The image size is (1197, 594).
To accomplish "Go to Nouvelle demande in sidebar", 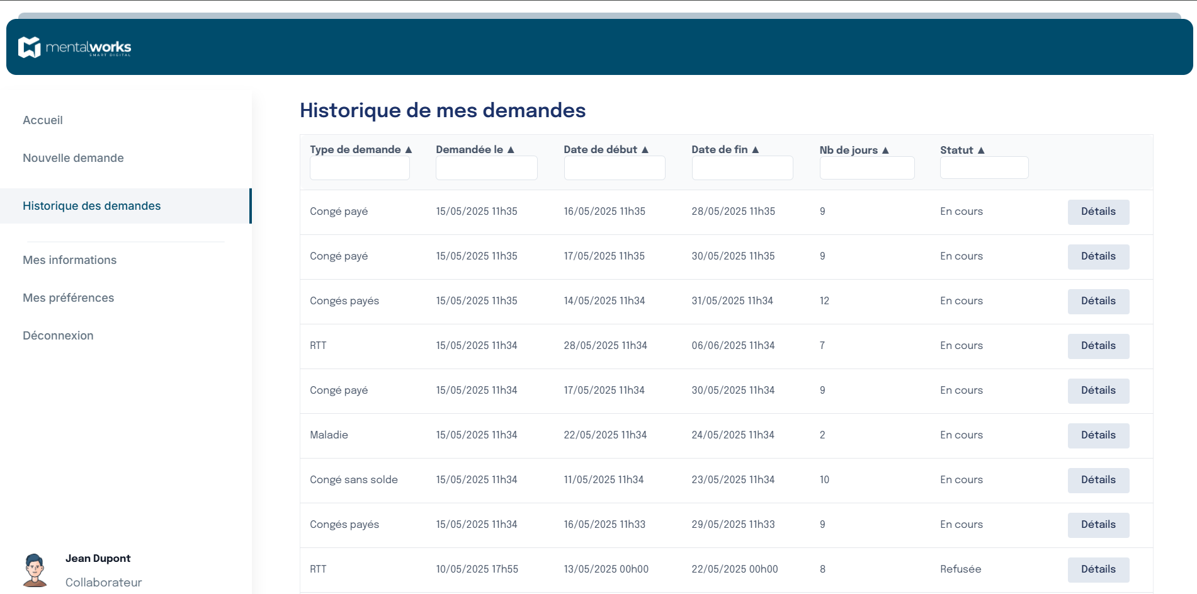I will coord(73,158).
